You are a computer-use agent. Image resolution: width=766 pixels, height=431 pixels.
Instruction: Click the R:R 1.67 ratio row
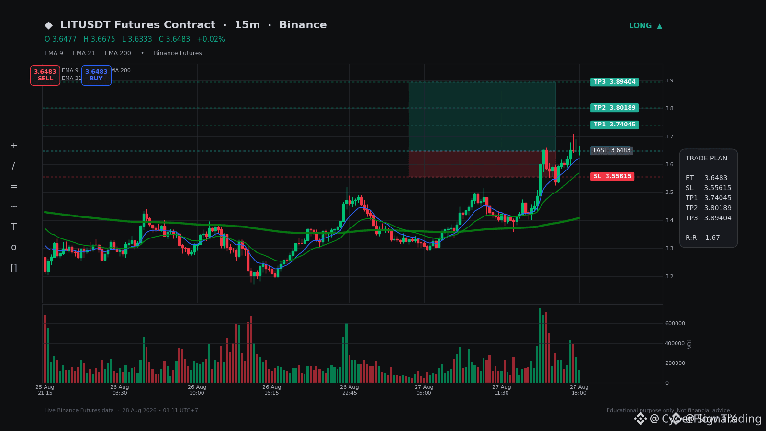[703, 238]
